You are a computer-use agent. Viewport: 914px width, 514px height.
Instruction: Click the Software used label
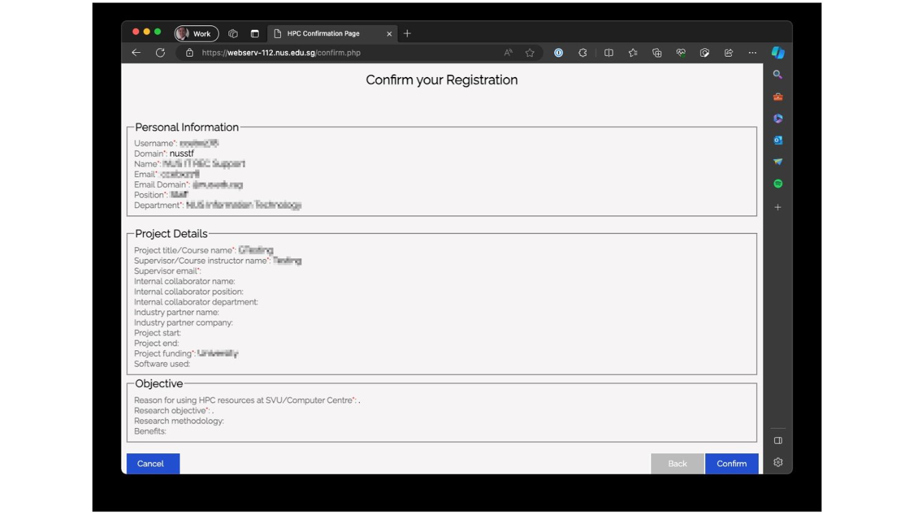pos(162,364)
